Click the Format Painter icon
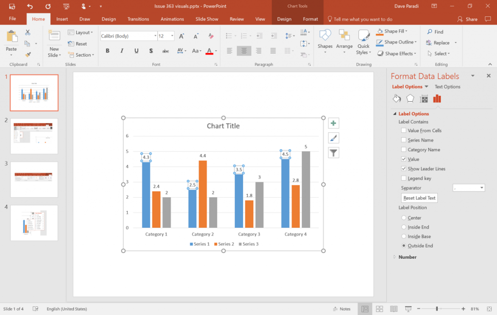Screen dimensions: 497x315 (28, 55)
